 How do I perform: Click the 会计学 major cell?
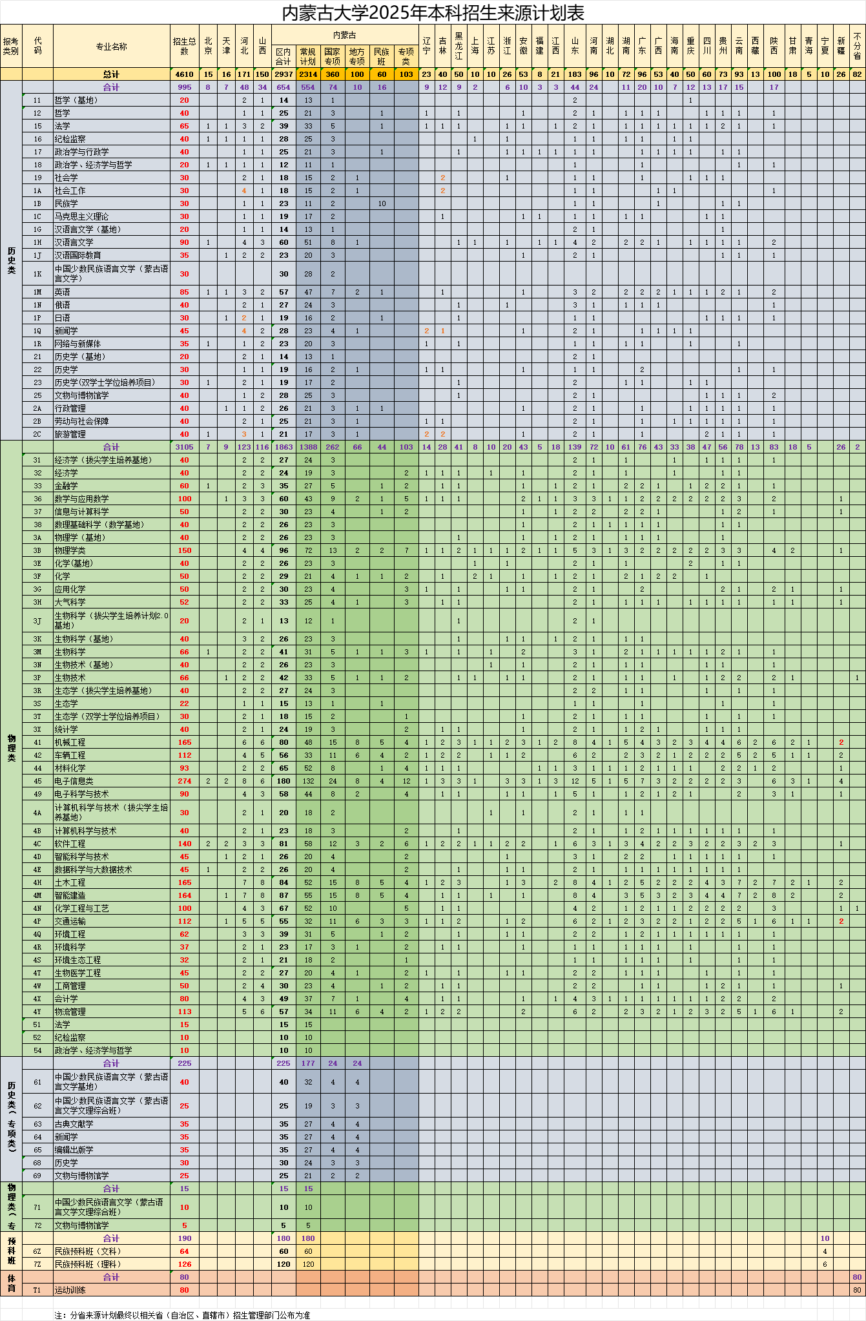coord(112,999)
